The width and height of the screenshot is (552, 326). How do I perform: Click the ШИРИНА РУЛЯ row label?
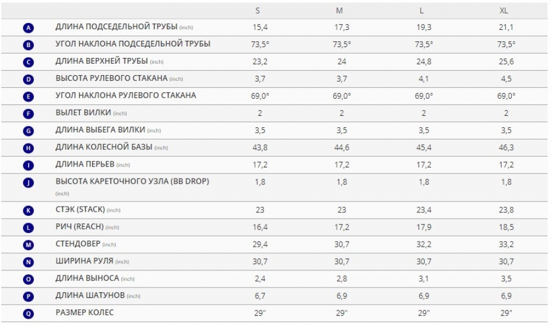pos(85,261)
